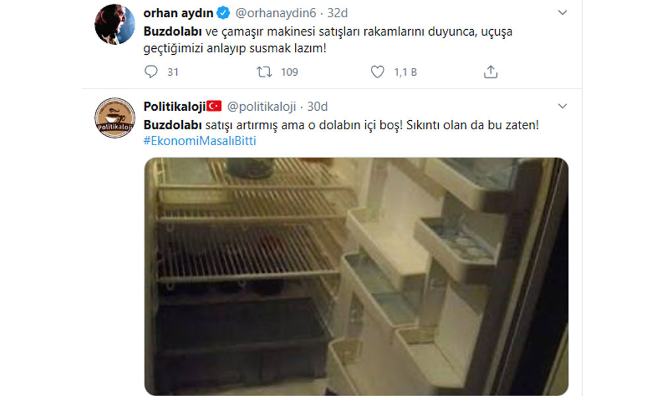
Task: Open the #EkonomiMasalıBitti hashtag
Action: [199, 141]
